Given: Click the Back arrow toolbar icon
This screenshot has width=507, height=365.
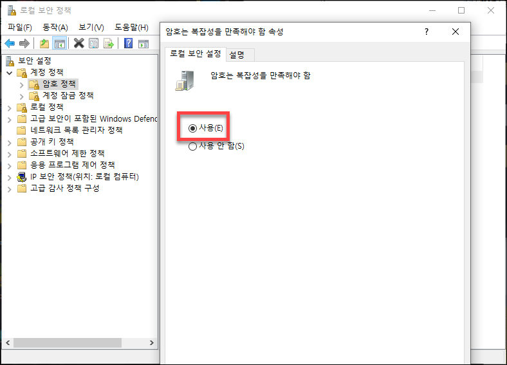Looking at the screenshot, I should point(10,43).
